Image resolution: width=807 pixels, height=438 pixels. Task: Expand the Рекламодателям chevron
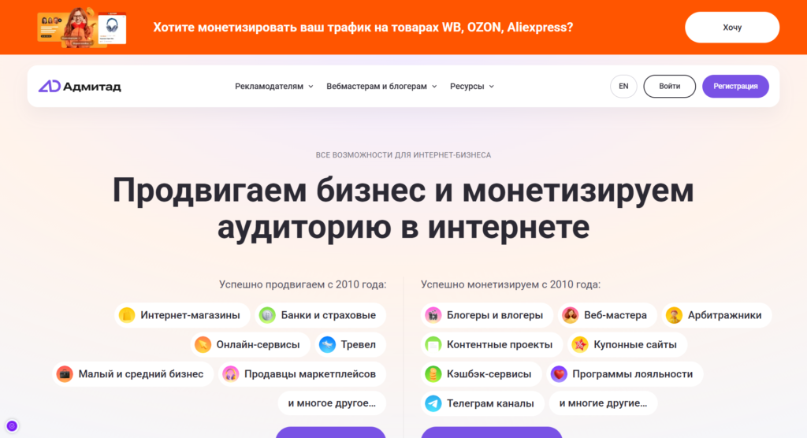tap(311, 87)
